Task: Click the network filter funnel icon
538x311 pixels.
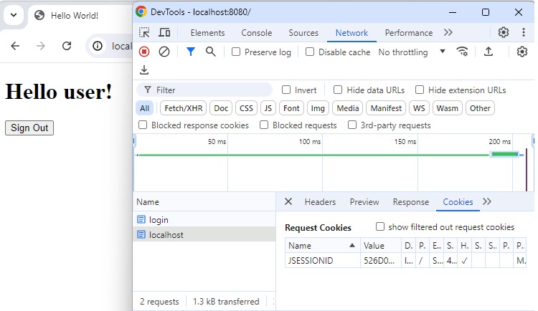Action: pos(190,52)
